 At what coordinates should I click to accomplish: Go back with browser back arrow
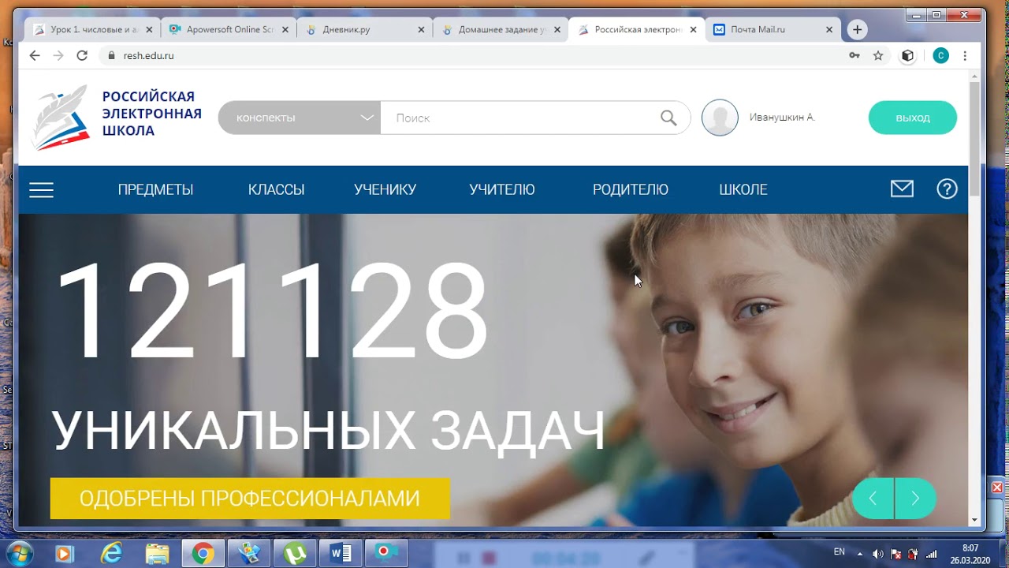pyautogui.click(x=34, y=55)
